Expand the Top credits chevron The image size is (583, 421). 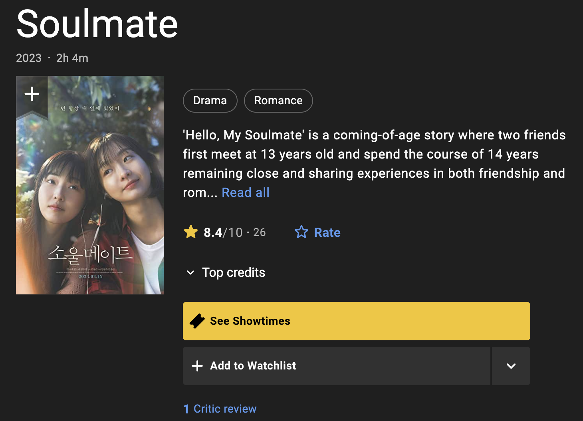(190, 273)
